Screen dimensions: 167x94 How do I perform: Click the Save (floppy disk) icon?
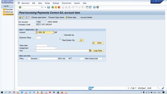(49, 7)
